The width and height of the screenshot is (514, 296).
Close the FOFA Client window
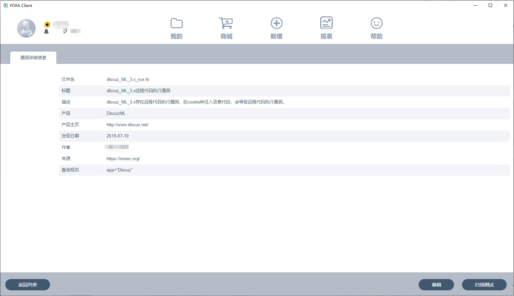tap(506, 5)
